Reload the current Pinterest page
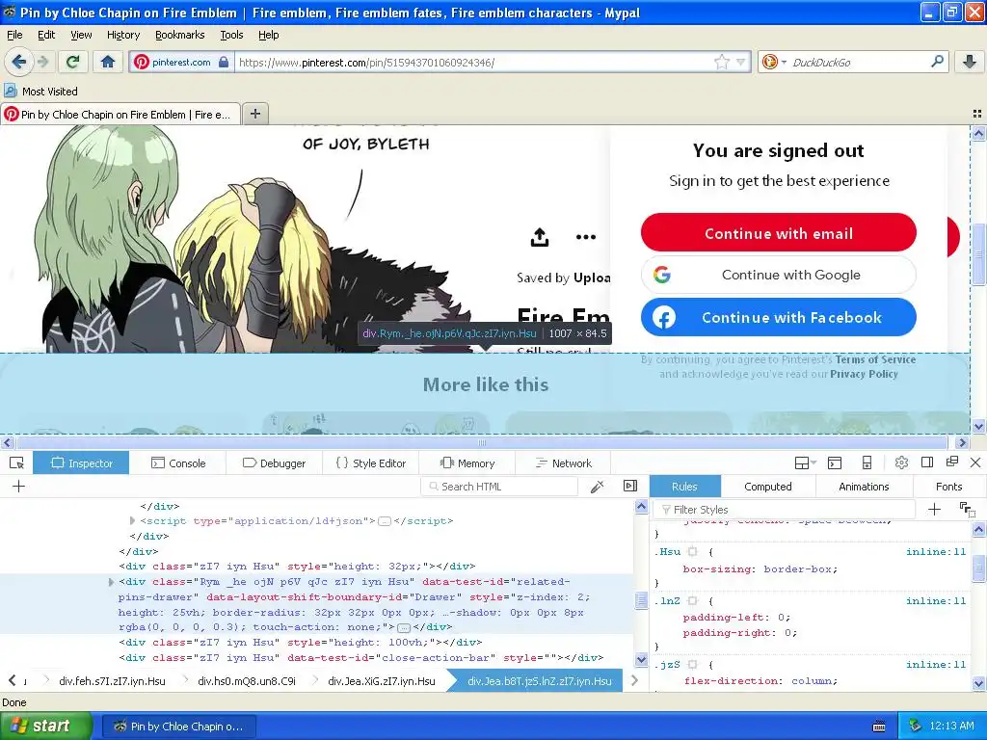The image size is (987, 740). tap(73, 62)
